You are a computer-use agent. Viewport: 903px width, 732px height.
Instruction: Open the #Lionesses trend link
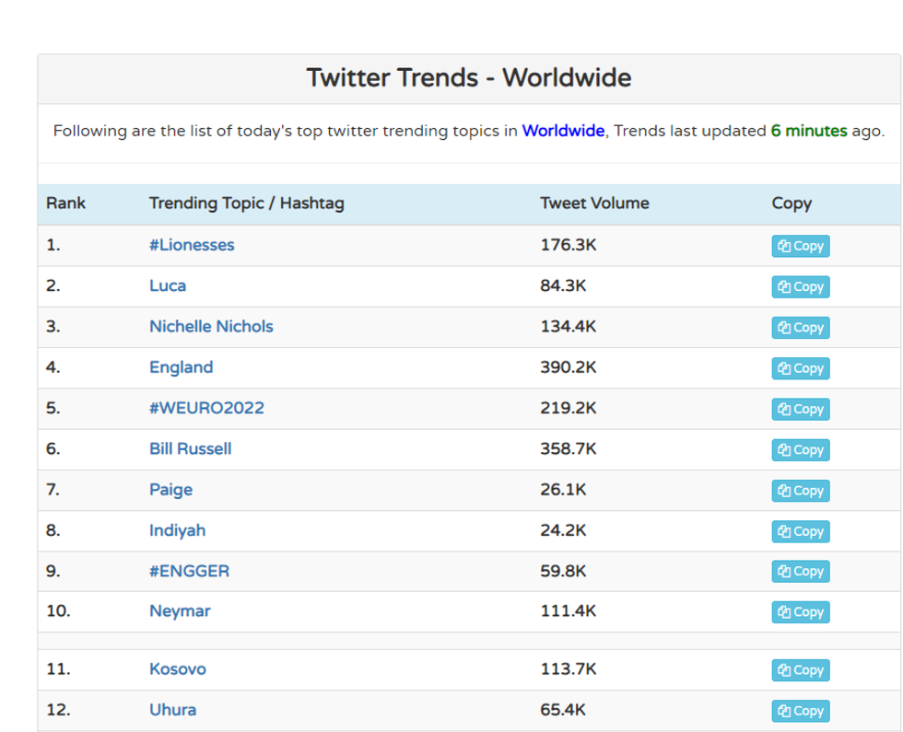tap(192, 245)
